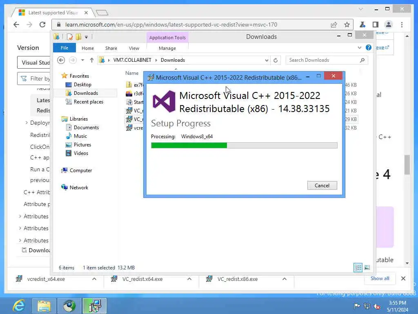Switch to large thumbnails view
Screen dimensions: 418x314
[x=367, y=267]
